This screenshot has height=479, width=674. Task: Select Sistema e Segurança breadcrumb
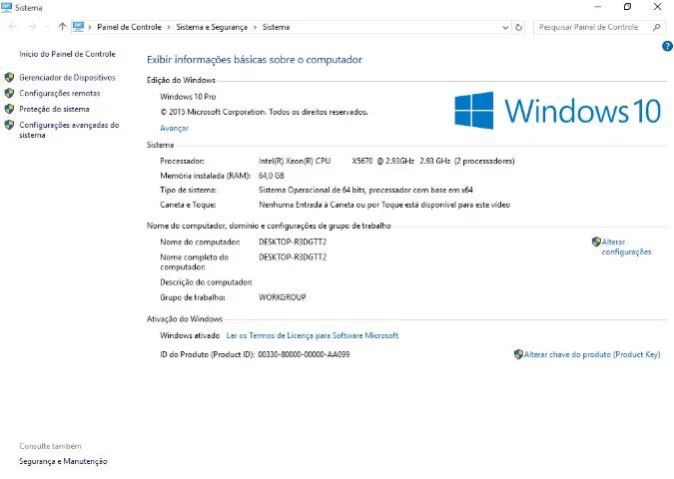(212, 27)
